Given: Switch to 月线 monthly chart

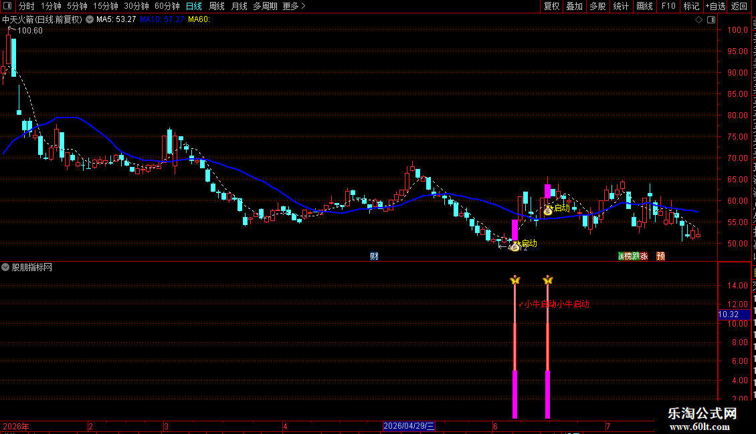Looking at the screenshot, I should (239, 6).
